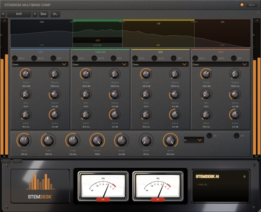Click the Release knob in the HIGH band
The width and height of the screenshot is (261, 212).
click(x=235, y=74)
